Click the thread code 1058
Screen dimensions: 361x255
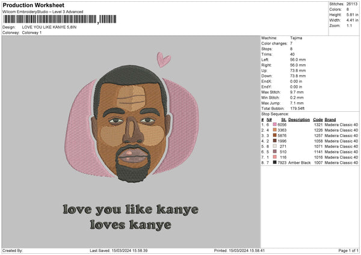[318, 141]
